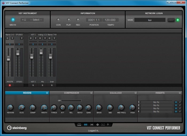Select the REVERB panel header
The image size is (187, 136).
(27, 93)
